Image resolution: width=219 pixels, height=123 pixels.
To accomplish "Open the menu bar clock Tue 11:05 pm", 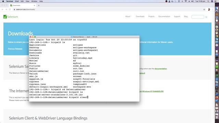I will [x=200, y=1].
